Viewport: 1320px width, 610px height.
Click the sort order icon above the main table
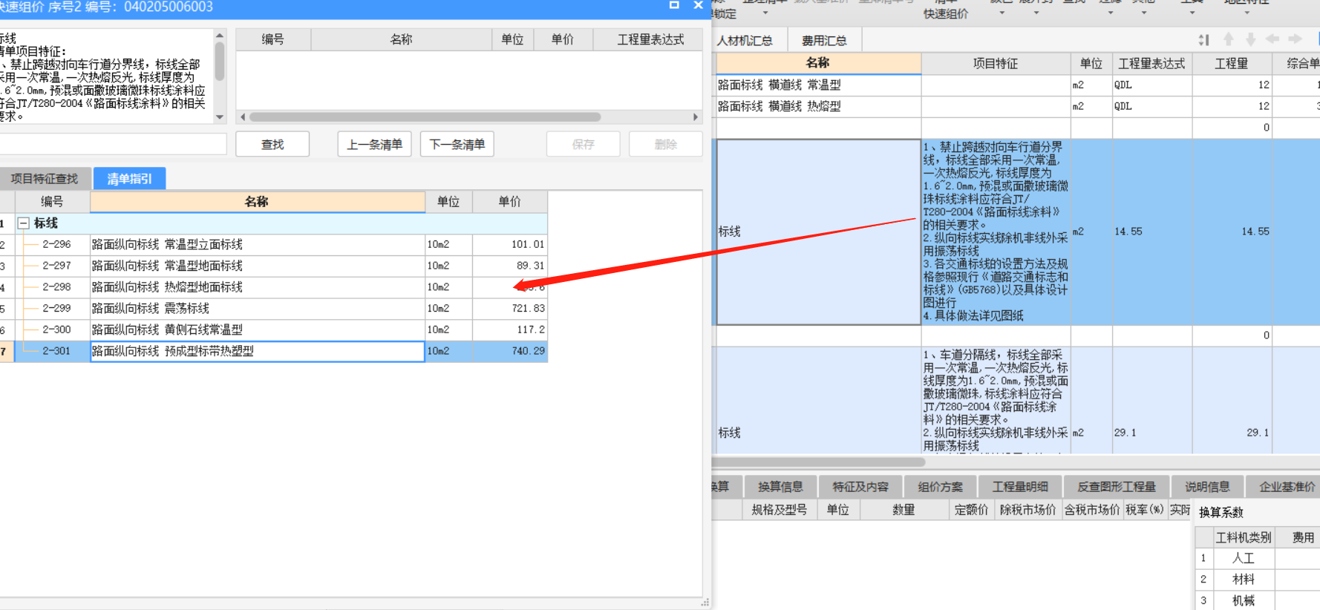1203,40
